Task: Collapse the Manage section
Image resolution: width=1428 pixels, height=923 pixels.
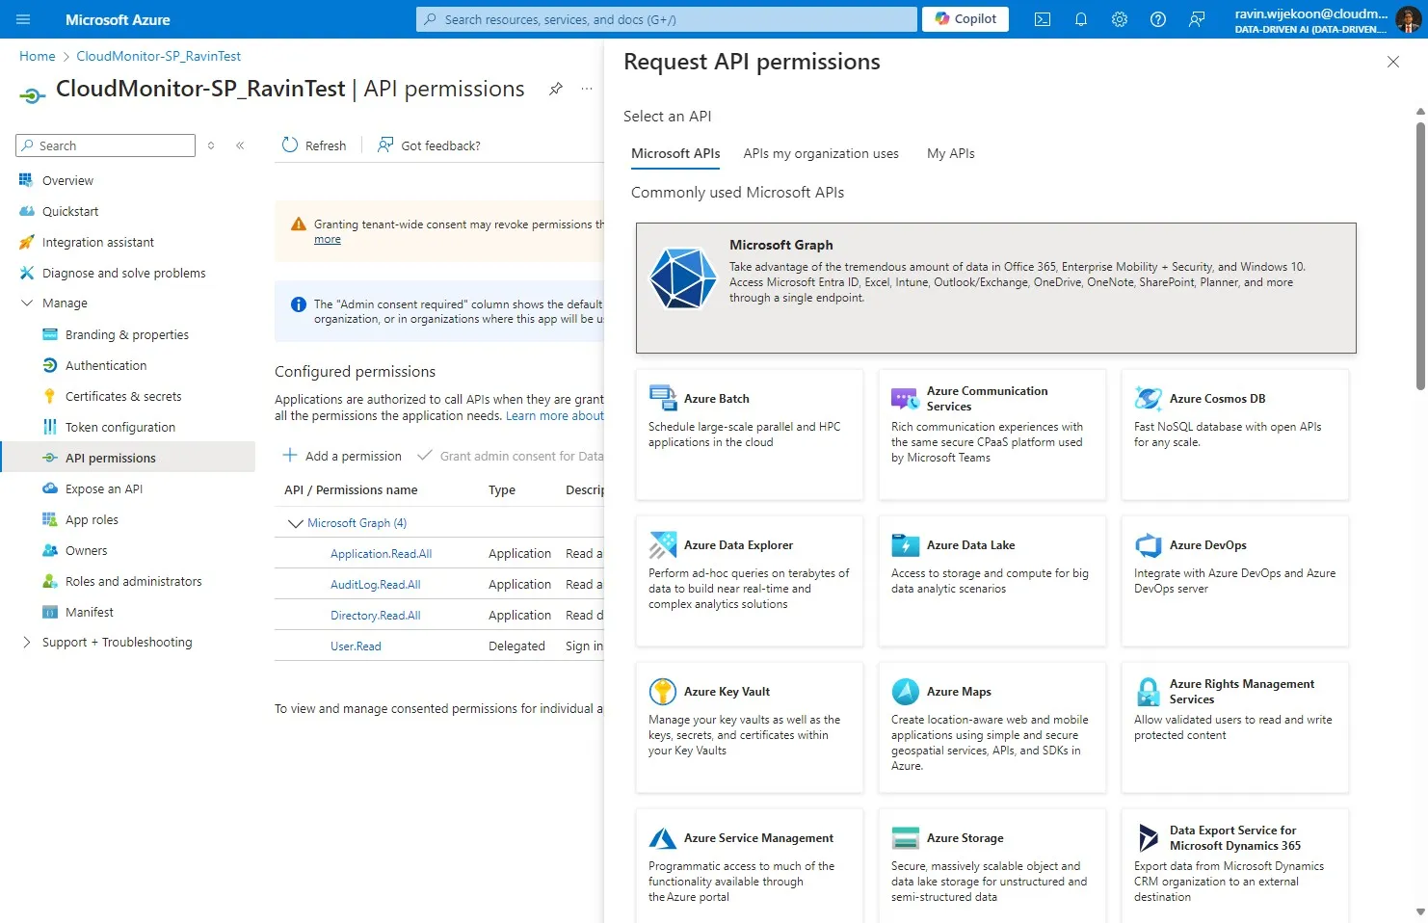Action: (x=27, y=303)
